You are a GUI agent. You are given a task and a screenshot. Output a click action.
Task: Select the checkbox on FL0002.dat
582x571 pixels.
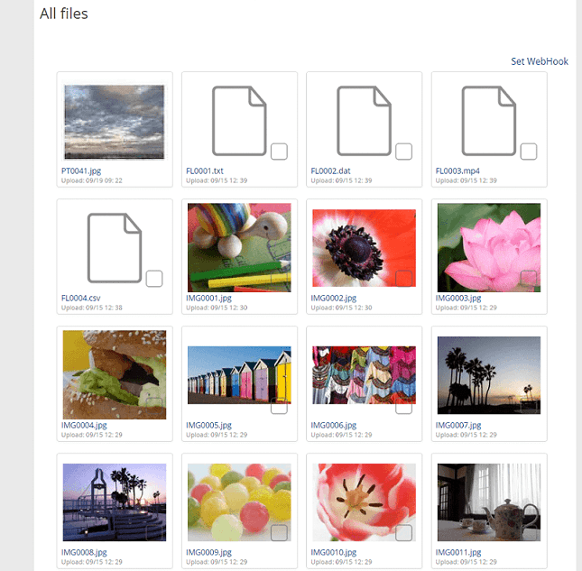point(403,151)
